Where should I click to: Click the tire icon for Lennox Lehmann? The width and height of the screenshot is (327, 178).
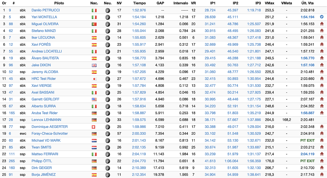108,120
